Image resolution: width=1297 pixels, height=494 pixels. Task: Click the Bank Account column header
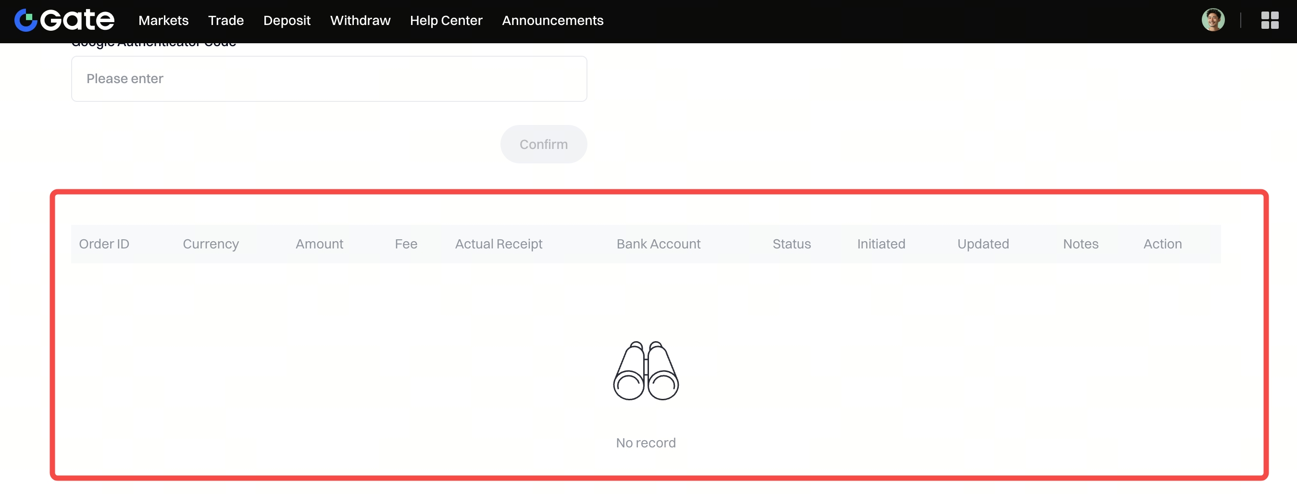click(658, 244)
